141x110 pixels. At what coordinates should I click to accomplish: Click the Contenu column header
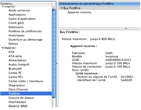point(26,4)
